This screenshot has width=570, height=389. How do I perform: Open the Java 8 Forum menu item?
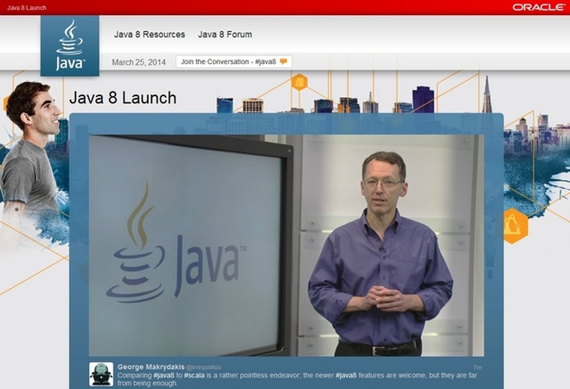pos(224,34)
